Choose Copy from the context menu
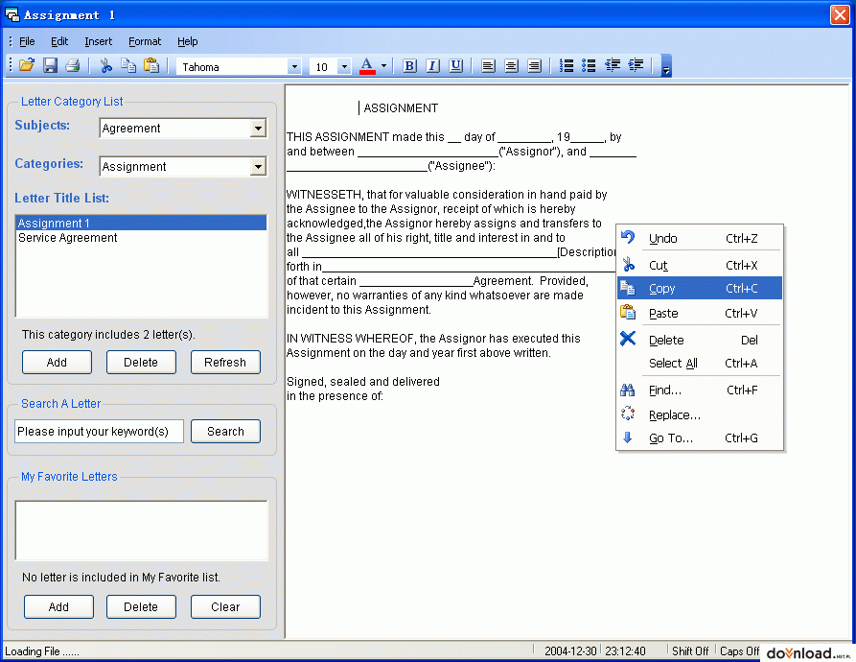856x662 pixels. pos(700,289)
